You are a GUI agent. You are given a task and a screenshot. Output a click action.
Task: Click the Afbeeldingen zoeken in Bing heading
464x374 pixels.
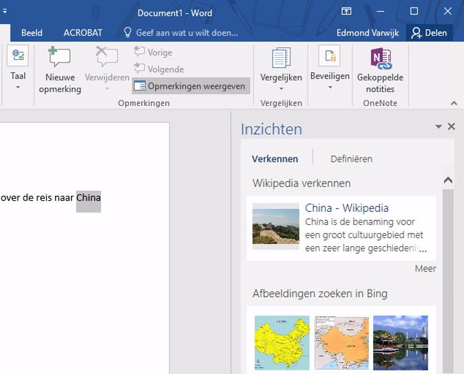click(320, 294)
